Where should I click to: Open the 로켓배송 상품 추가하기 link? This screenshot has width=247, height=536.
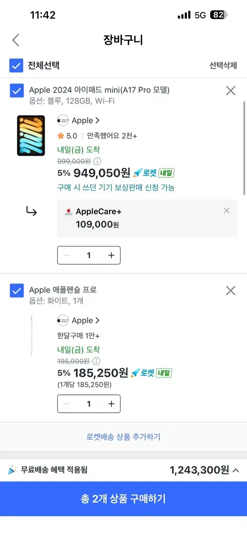123,437
